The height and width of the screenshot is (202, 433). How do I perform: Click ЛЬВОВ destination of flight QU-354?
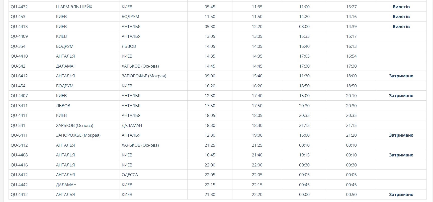[x=129, y=46]
